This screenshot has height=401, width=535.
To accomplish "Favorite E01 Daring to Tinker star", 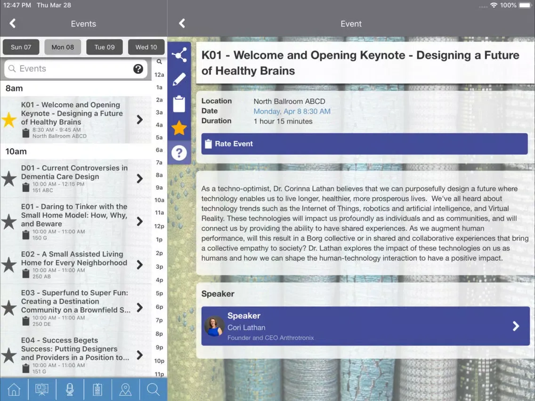I will 9,222.
